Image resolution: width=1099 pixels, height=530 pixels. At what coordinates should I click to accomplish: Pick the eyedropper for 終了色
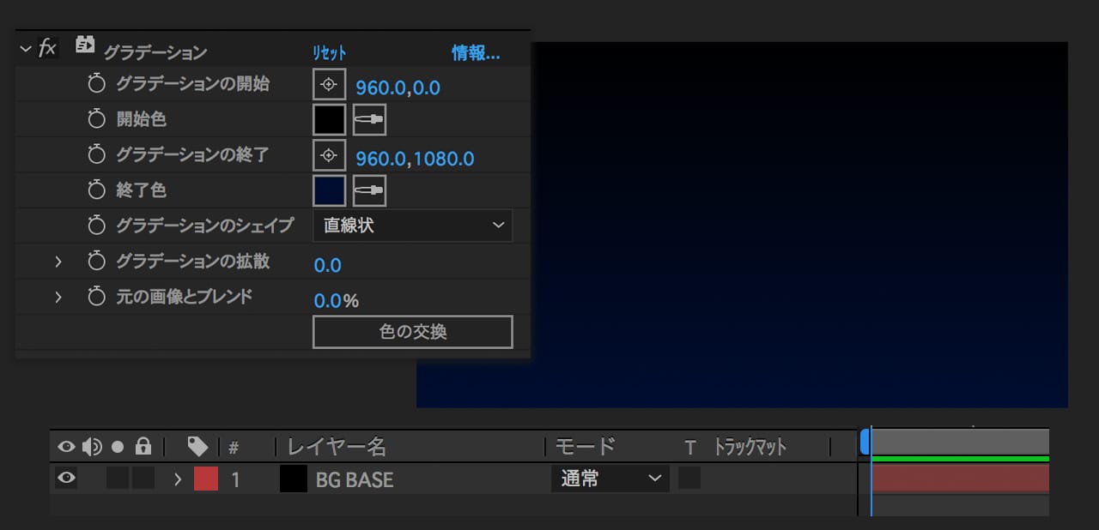(x=369, y=190)
